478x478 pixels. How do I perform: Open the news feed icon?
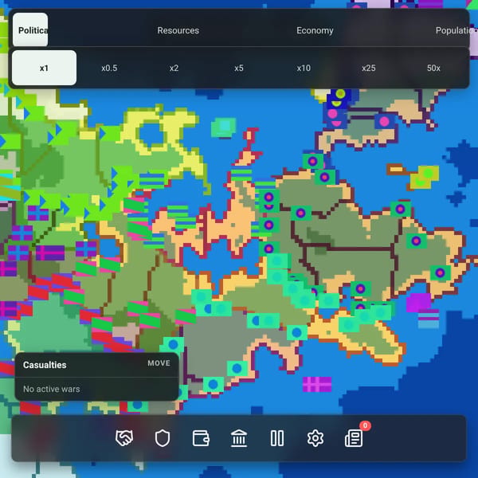pyautogui.click(x=354, y=438)
